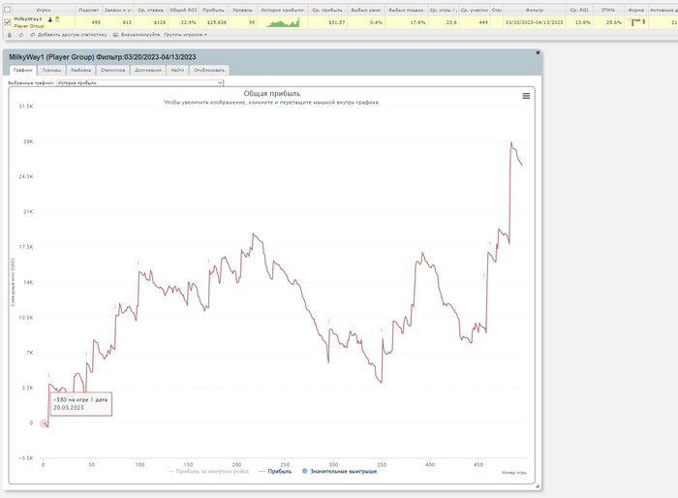Expand the Группы игроков menu
This screenshot has width=678, height=498.
186,35
